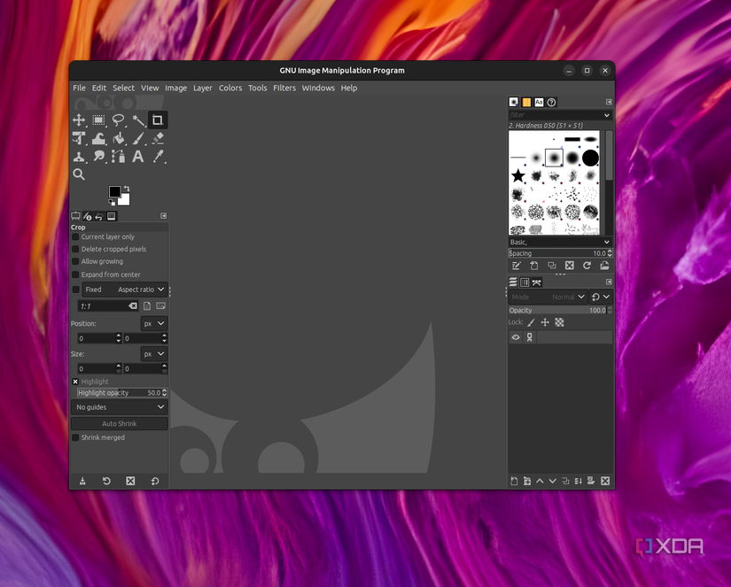Enable Delete cropped pixels
The height and width of the screenshot is (587, 731).
tap(75, 250)
